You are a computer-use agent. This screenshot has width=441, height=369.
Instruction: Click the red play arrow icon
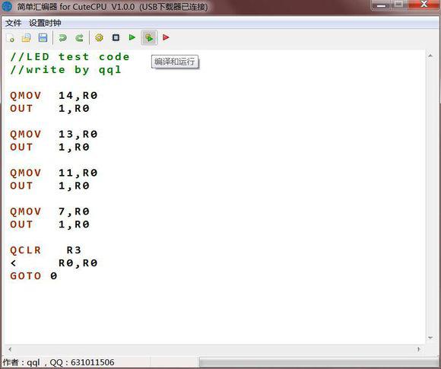pyautogui.click(x=166, y=37)
